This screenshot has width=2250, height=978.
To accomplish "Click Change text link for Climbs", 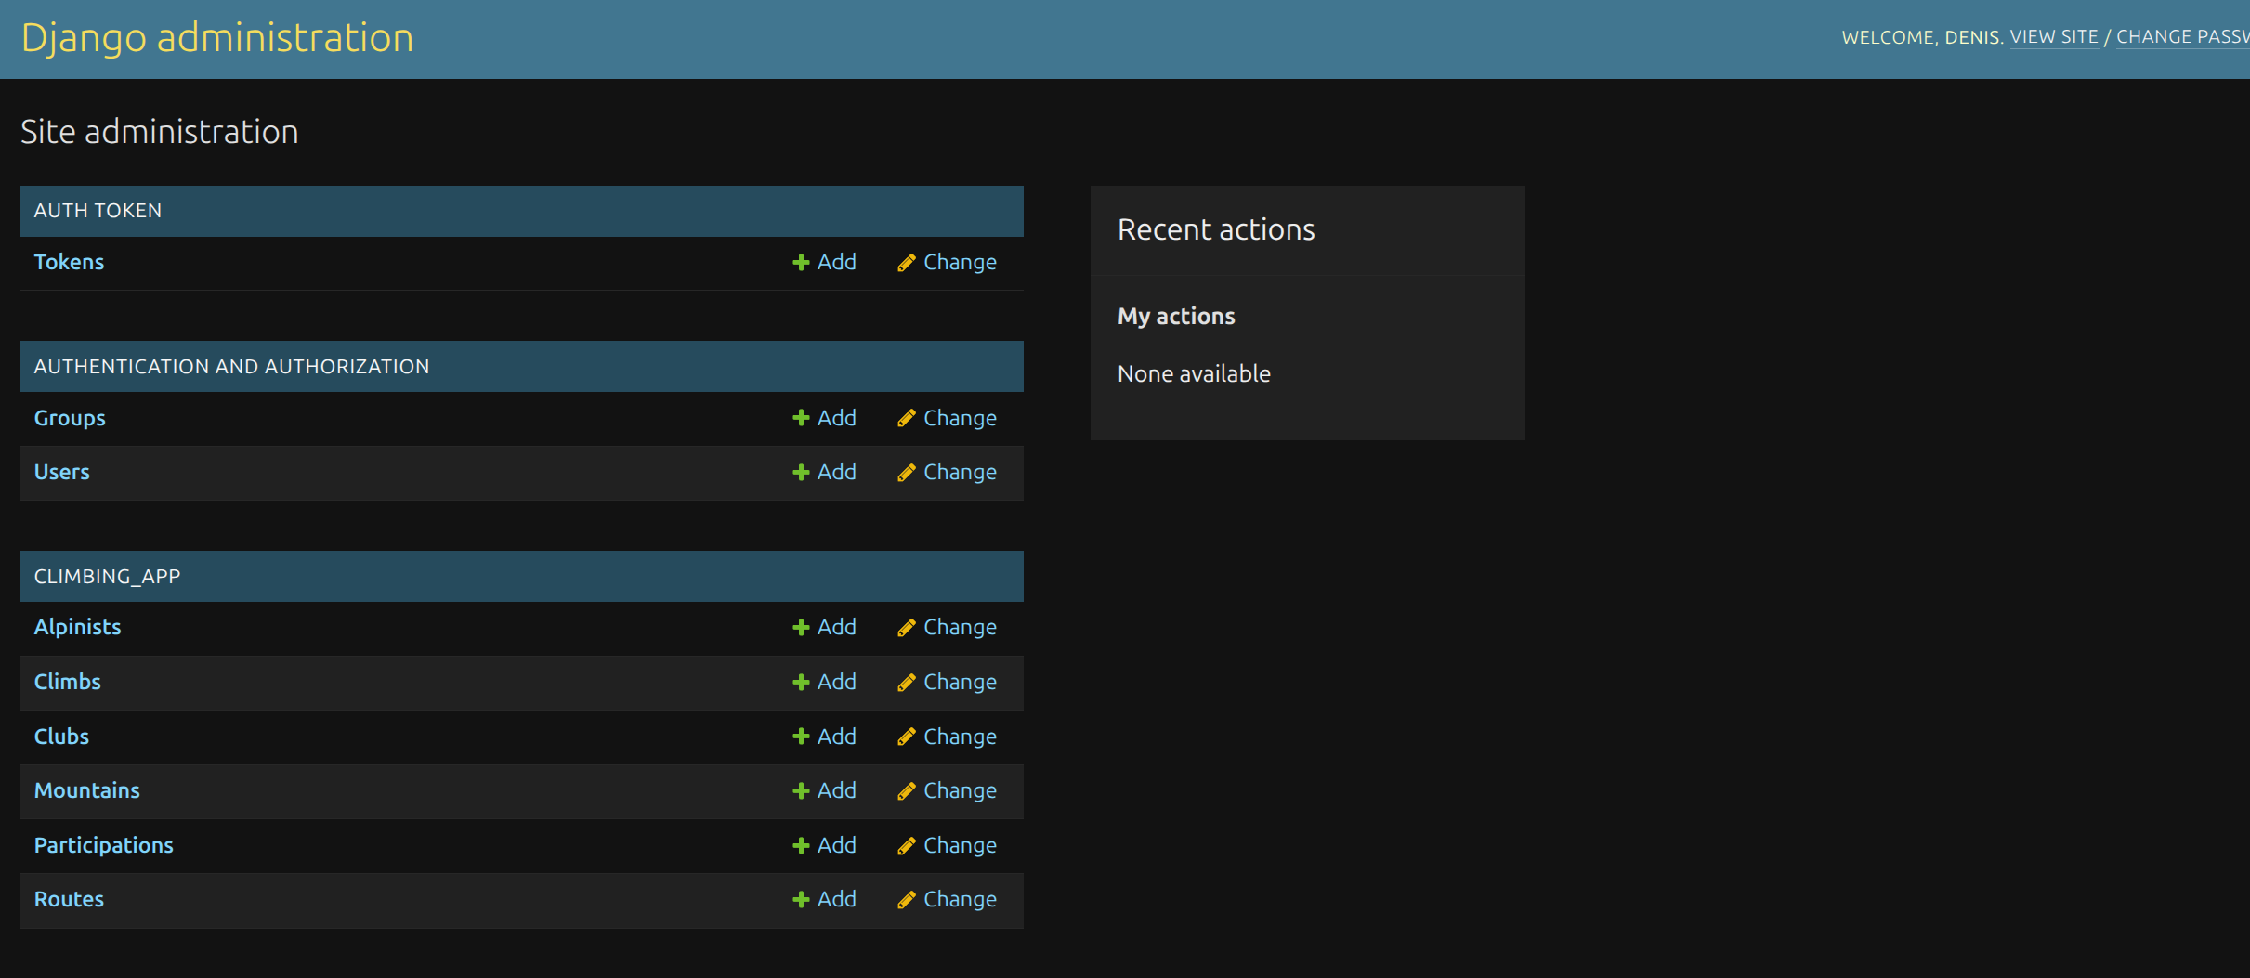I will (x=959, y=682).
